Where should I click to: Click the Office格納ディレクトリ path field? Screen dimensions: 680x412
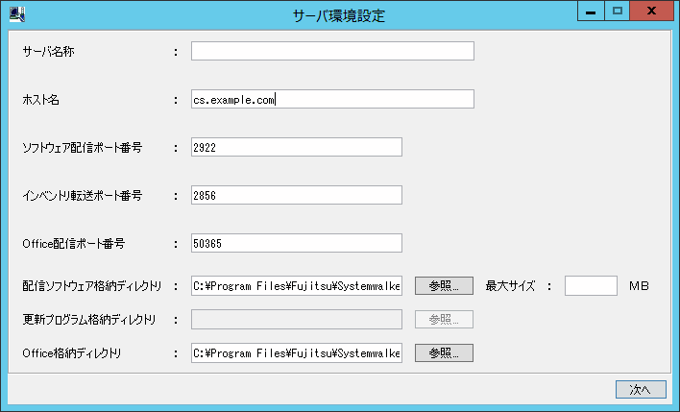[297, 353]
